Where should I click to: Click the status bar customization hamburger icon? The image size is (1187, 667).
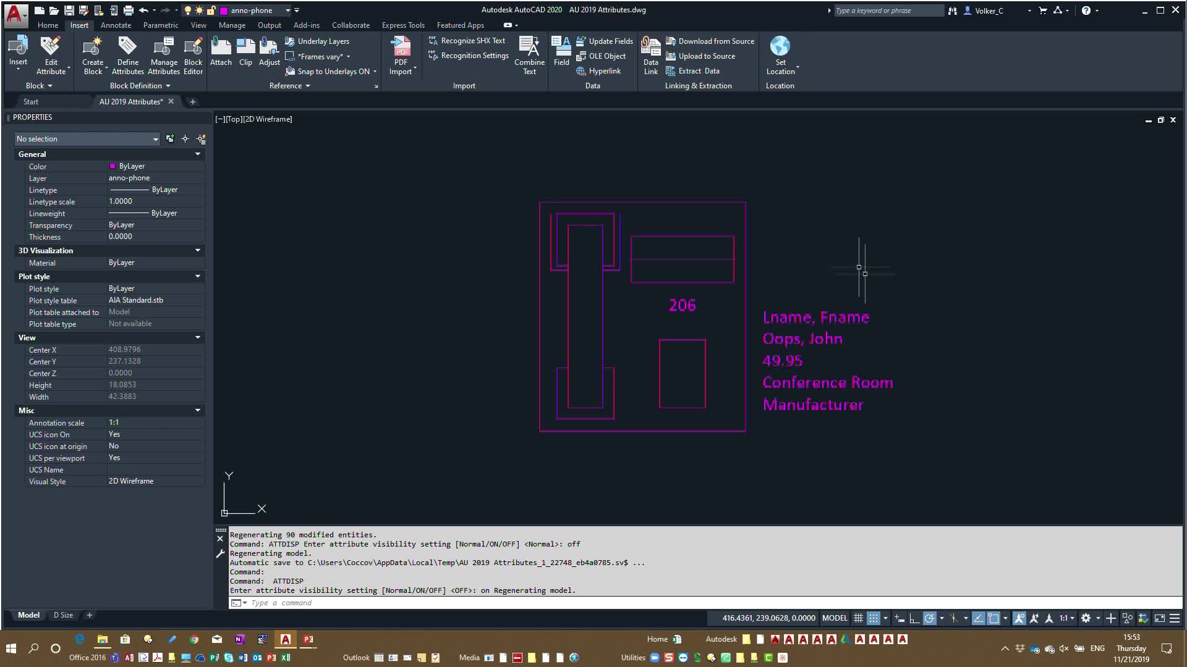click(x=1175, y=618)
